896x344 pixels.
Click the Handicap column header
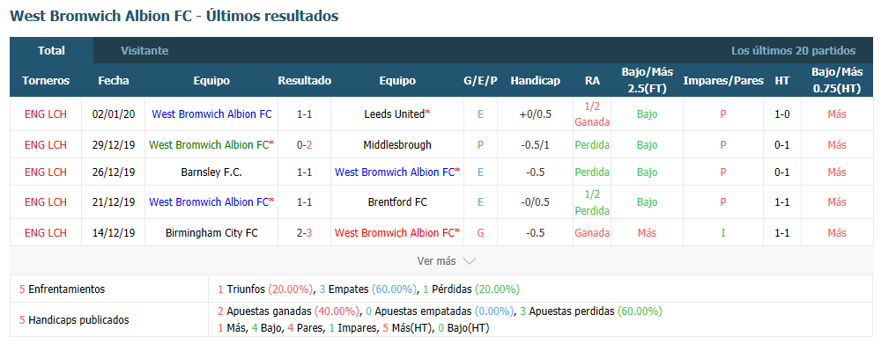tap(536, 80)
